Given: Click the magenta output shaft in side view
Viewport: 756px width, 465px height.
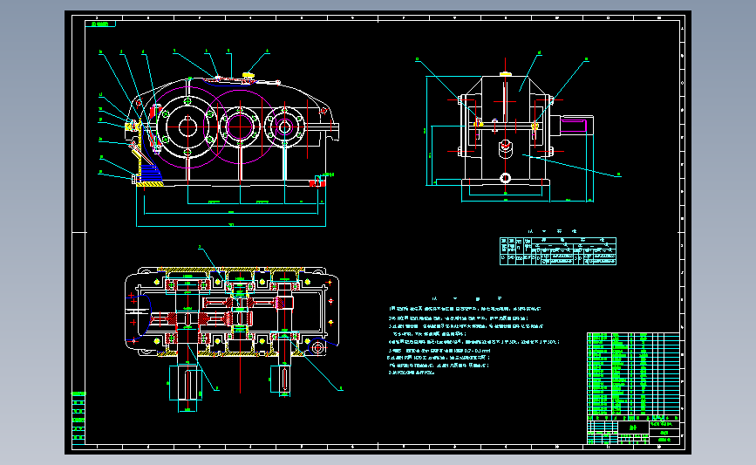Looking at the screenshot, I should point(573,127).
